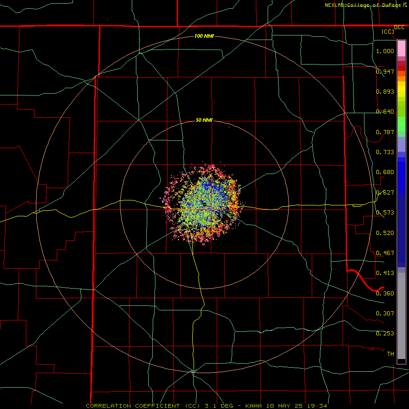The image size is (409, 409).
Task: Click the 100 NMI range ring label
Action: tap(204, 36)
